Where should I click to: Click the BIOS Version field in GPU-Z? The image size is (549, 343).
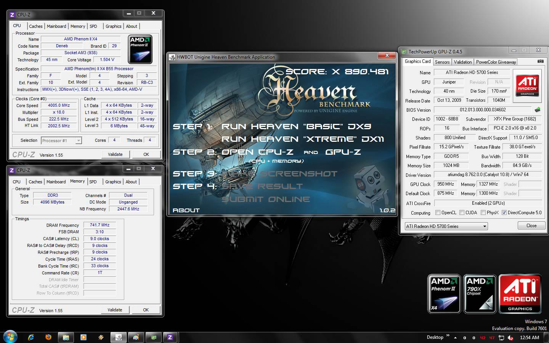483,110
